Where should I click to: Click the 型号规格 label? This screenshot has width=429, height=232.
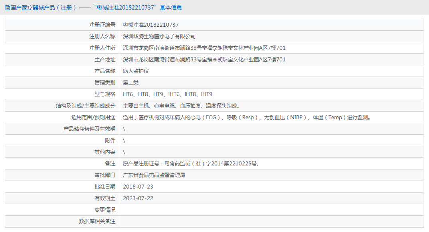(105, 94)
